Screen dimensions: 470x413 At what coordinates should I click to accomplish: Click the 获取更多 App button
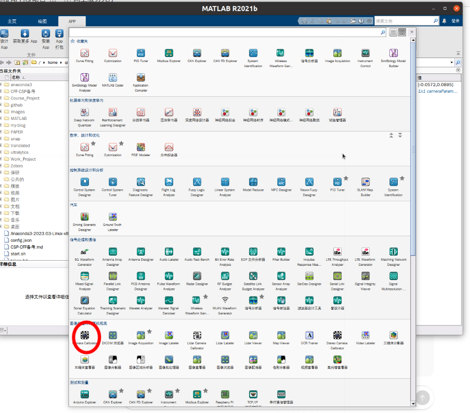coord(25,37)
